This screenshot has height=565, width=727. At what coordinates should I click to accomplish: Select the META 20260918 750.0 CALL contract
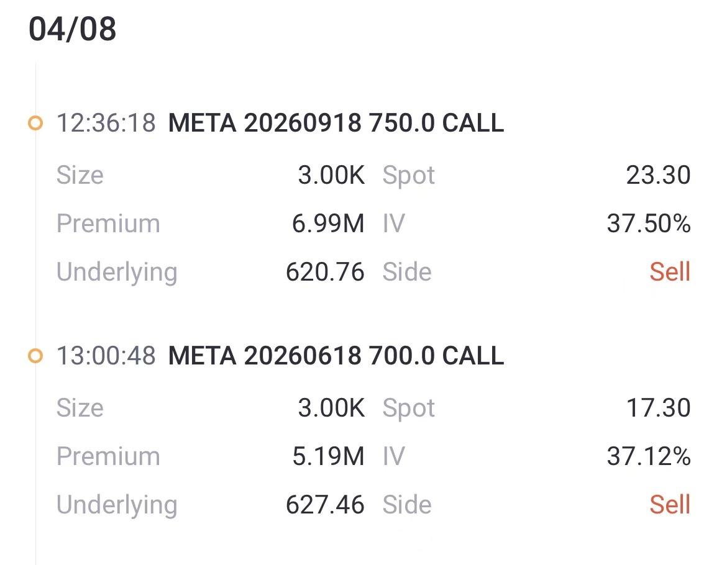pyautogui.click(x=336, y=124)
